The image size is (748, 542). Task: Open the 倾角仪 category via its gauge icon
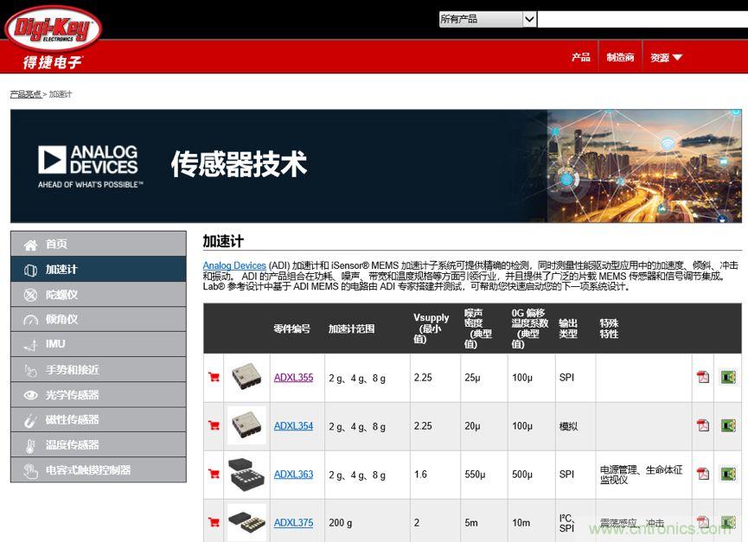(x=30, y=319)
